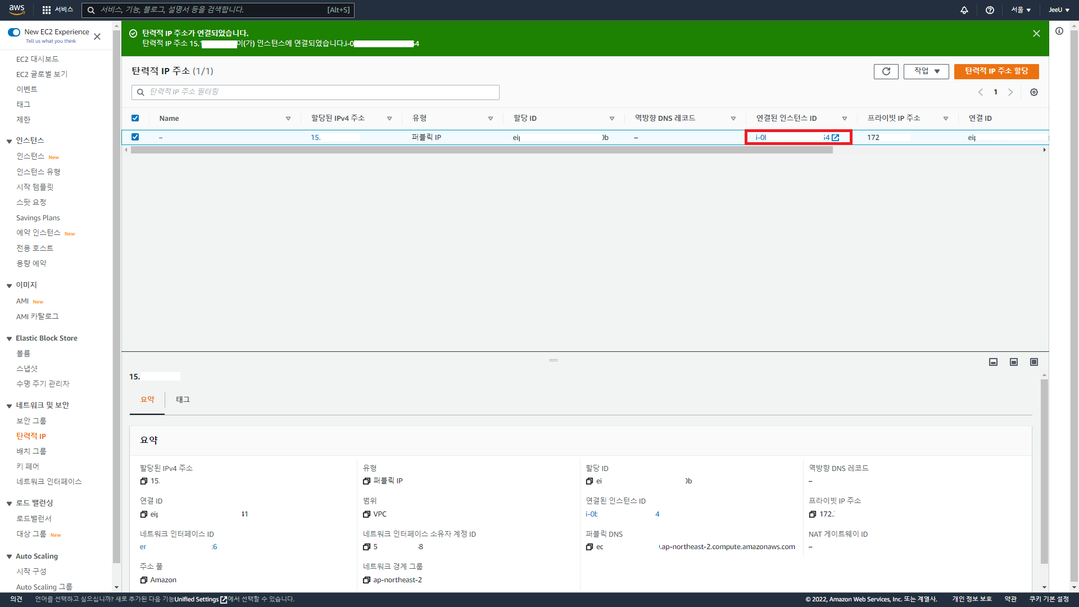The image size is (1079, 607).
Task: Copy the allocated IPv4 address in summary
Action: pyautogui.click(x=143, y=481)
